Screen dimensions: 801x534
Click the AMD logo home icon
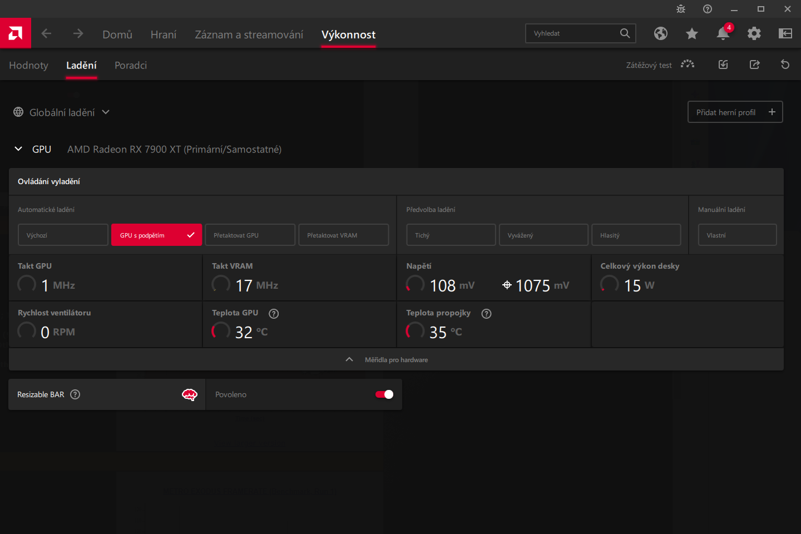click(x=16, y=33)
